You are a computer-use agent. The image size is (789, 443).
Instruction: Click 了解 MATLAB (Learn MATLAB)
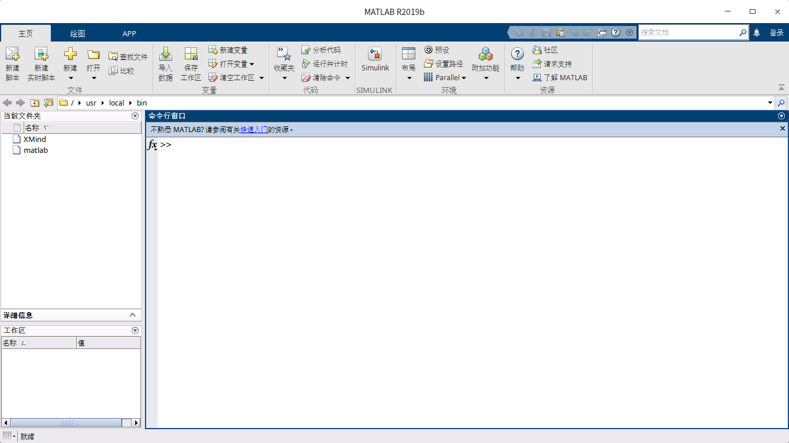pos(560,77)
